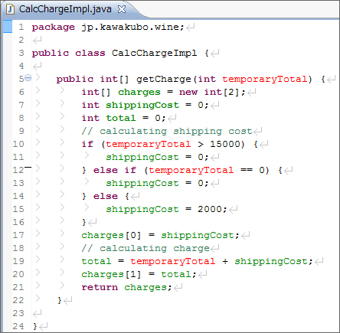Click the 'package' keyword on line 1
Screen dimensions: 340x333
(54, 27)
